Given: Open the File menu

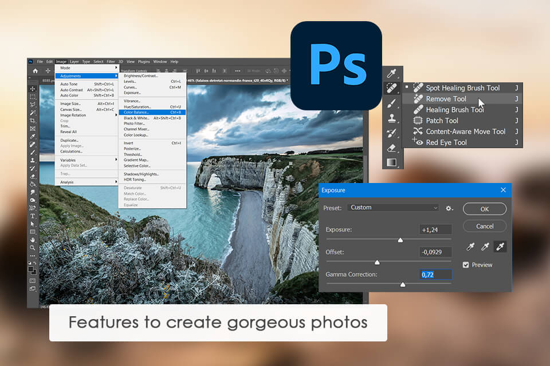Looking at the screenshot, I should (x=40, y=62).
